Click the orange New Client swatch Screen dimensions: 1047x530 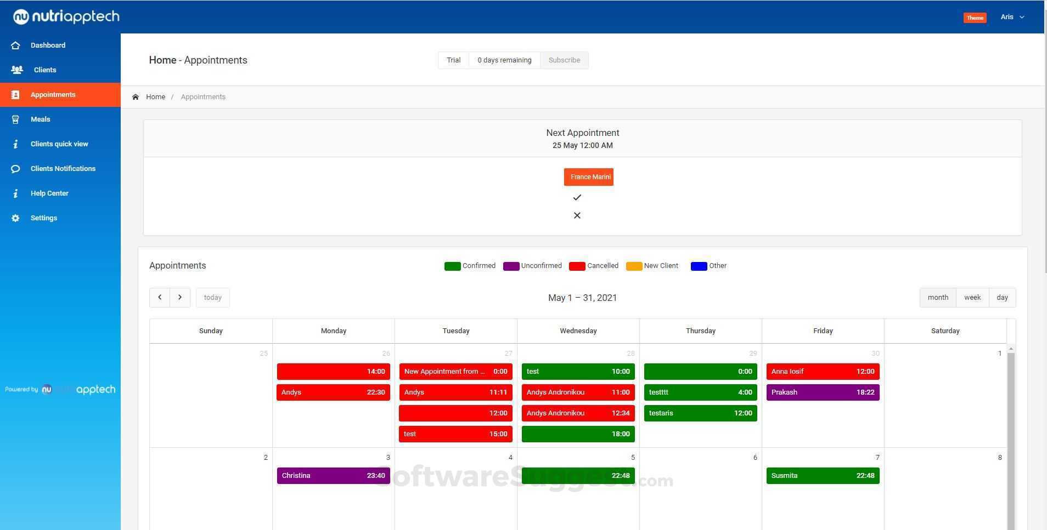(x=634, y=266)
